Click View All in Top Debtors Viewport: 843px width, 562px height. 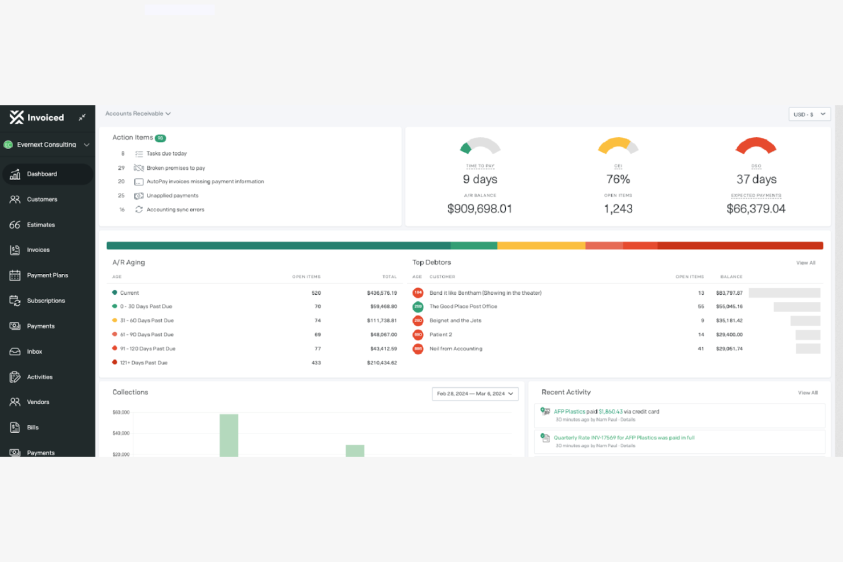[805, 262]
